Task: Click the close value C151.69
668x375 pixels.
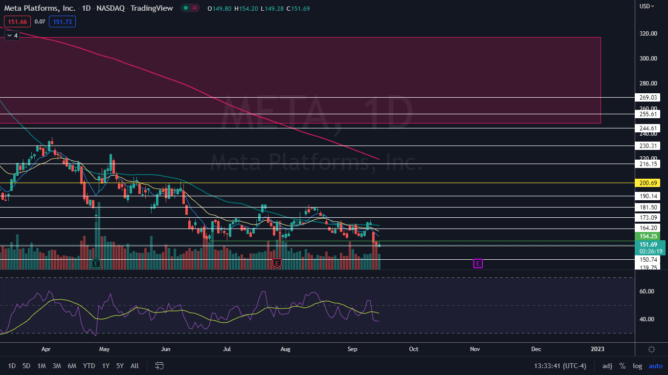Action: tap(298, 8)
